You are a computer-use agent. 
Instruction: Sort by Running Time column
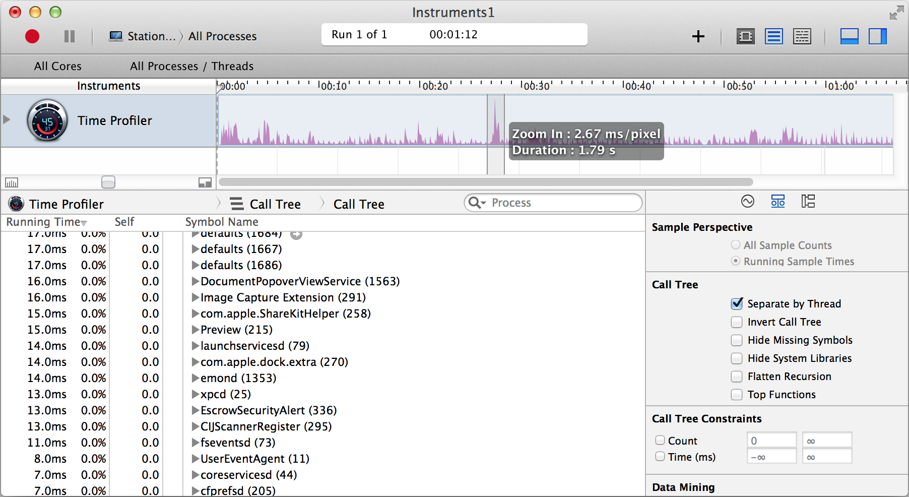click(46, 222)
